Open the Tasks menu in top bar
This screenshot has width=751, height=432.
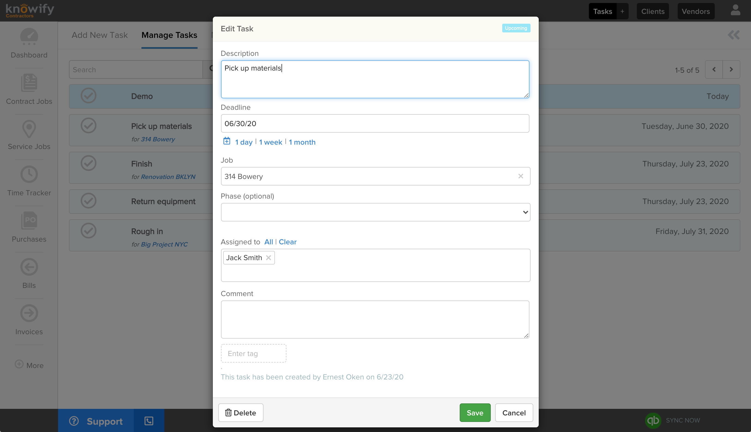click(x=602, y=11)
